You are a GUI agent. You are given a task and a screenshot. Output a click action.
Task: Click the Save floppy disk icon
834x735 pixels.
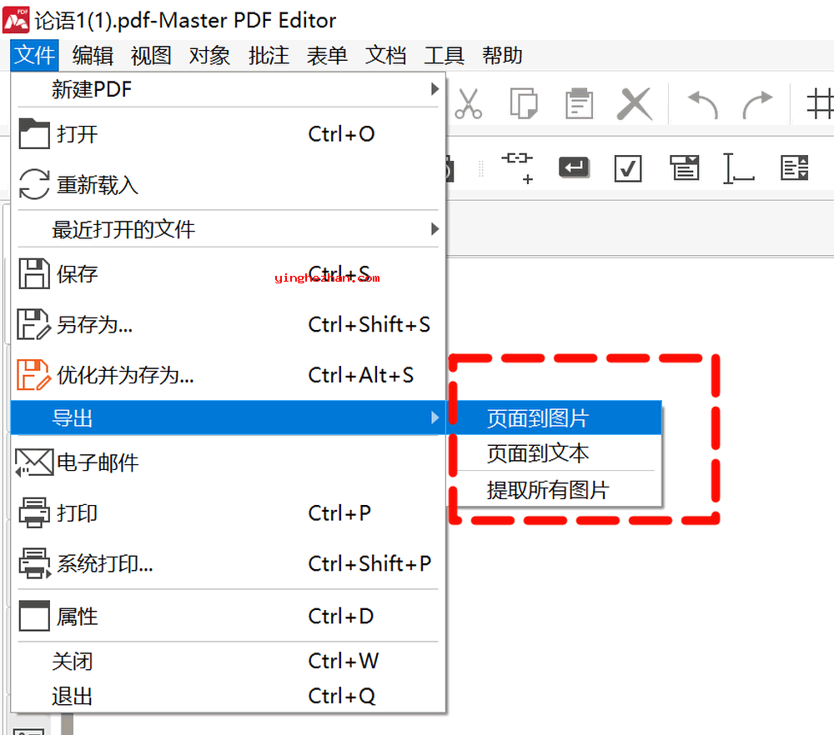point(34,273)
